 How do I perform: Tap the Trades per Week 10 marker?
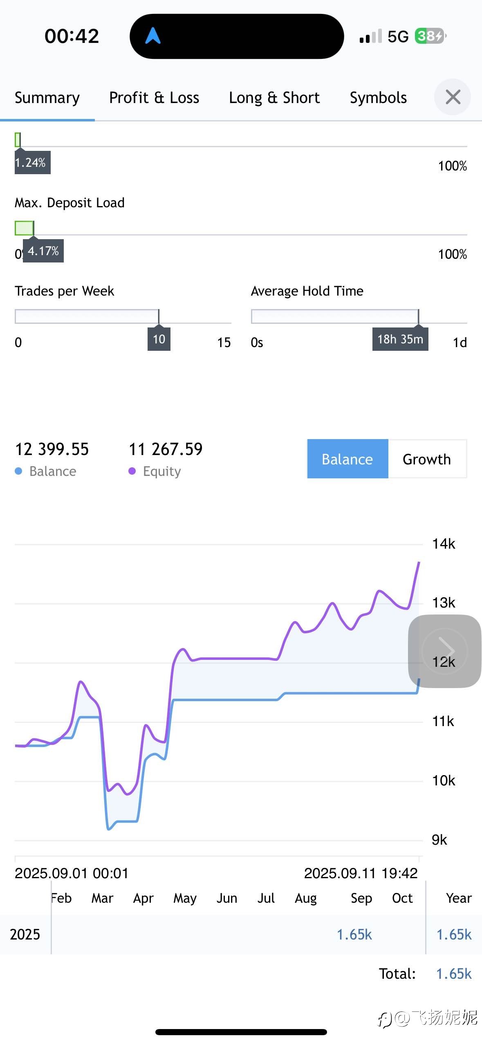pyautogui.click(x=159, y=339)
